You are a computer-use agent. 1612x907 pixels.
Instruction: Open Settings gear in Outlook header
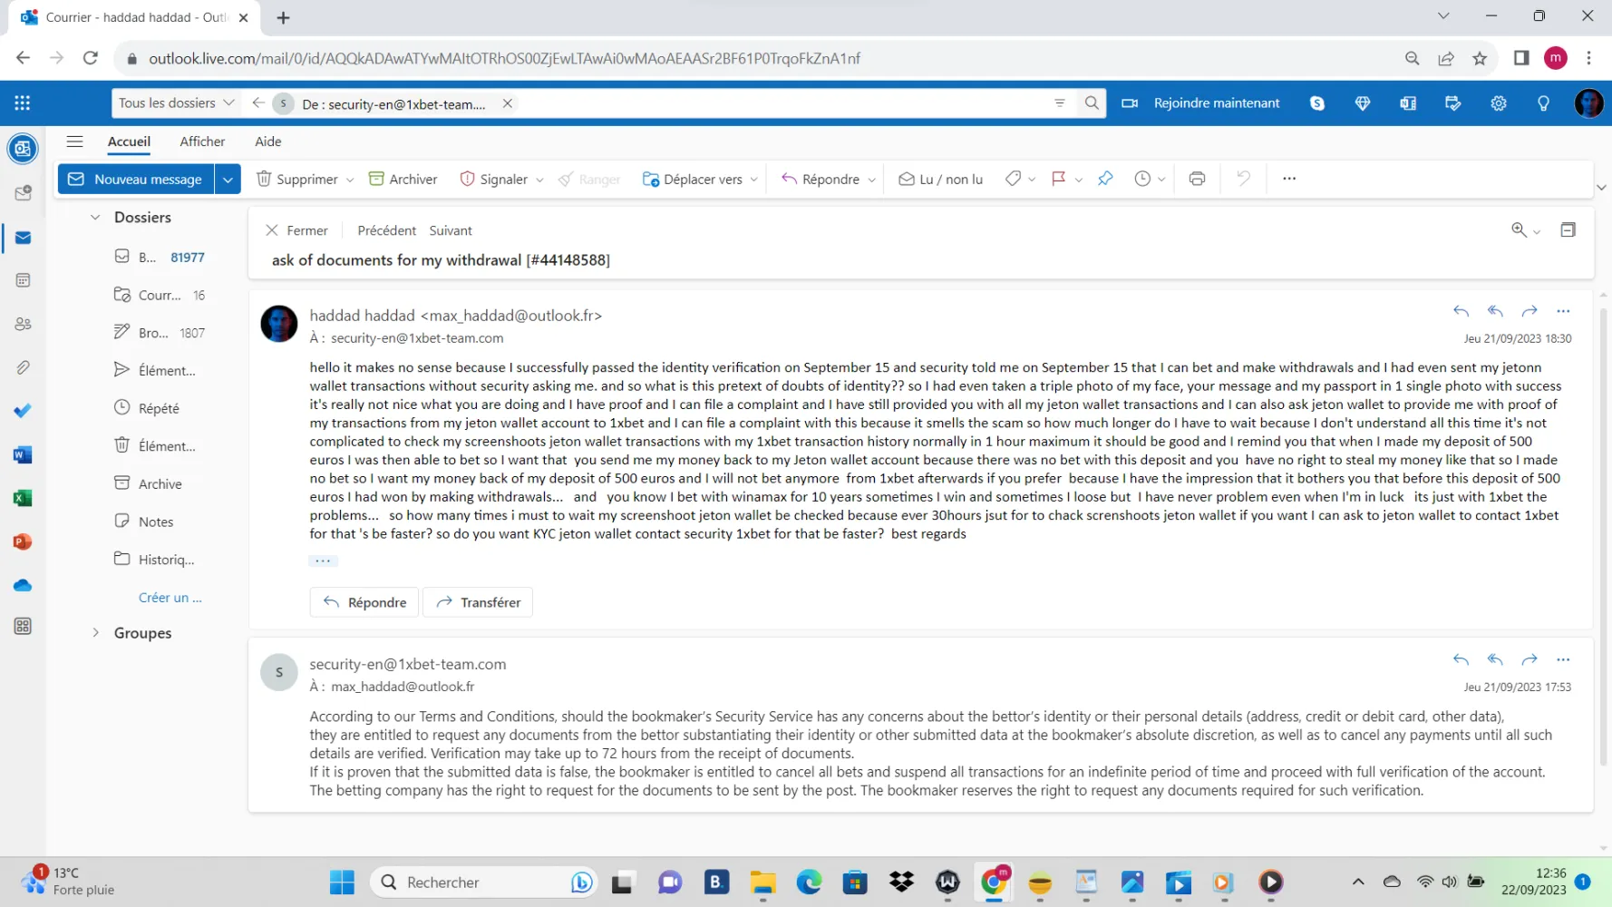[x=1499, y=103]
